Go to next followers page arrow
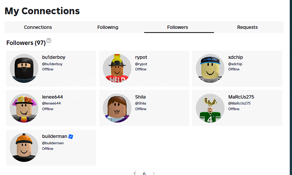 (x=154, y=173)
